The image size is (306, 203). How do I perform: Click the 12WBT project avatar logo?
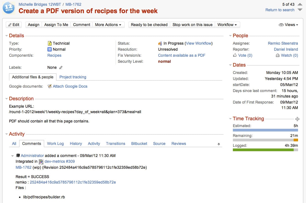point(8,8)
